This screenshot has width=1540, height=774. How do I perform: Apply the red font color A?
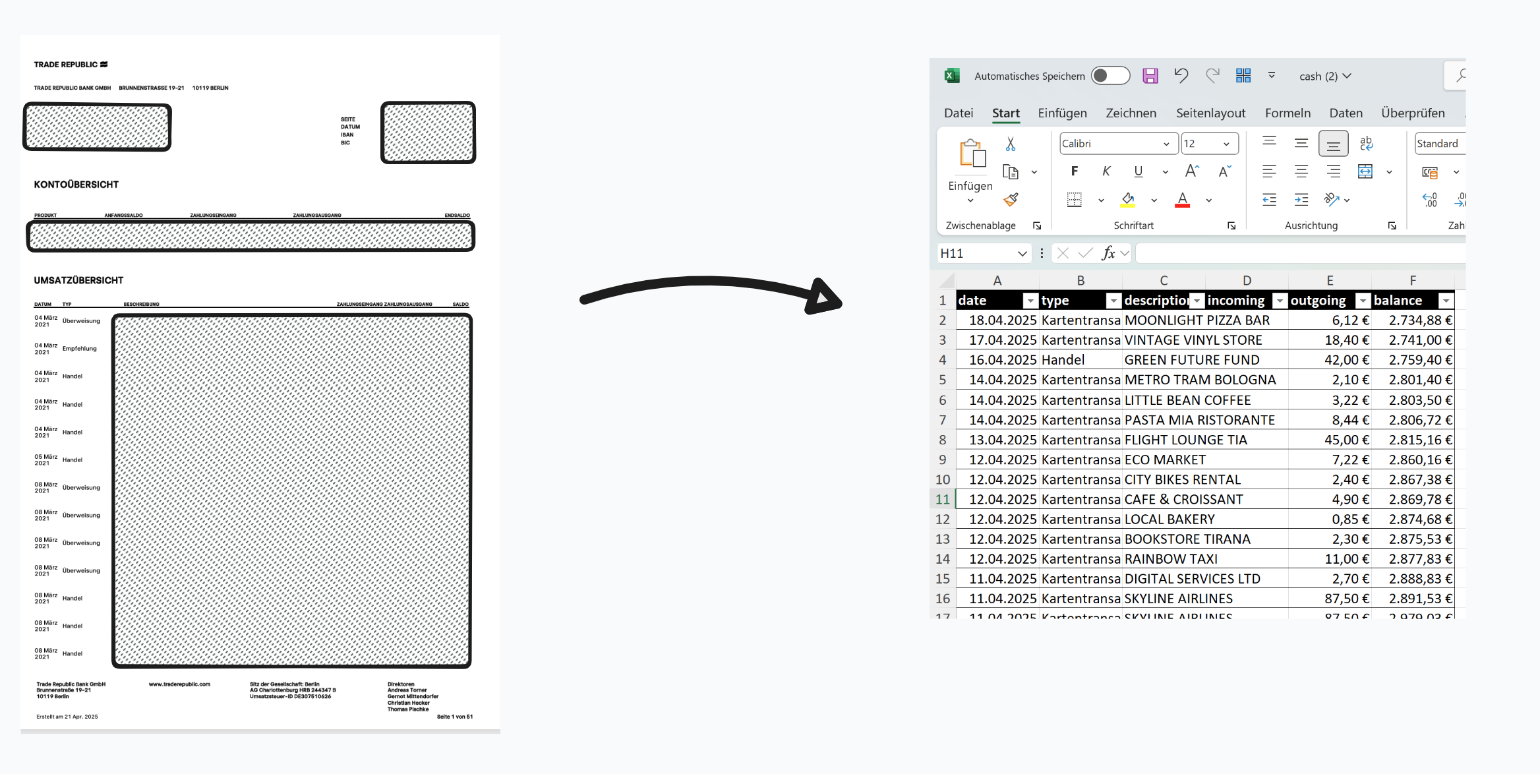[x=1182, y=199]
